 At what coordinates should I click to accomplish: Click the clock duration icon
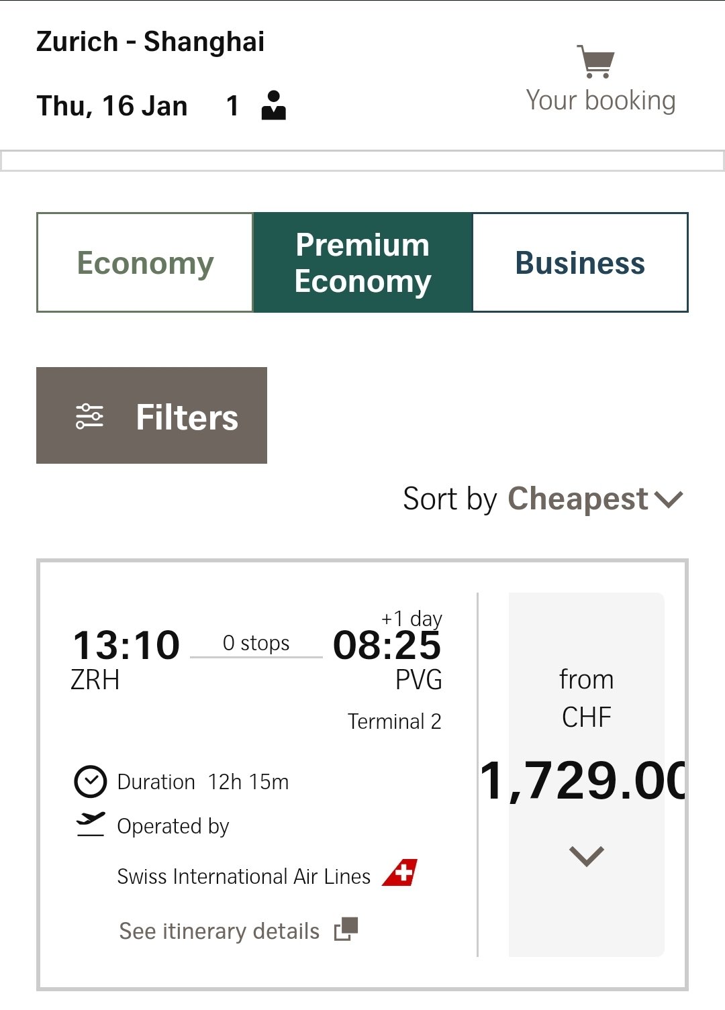[90, 781]
